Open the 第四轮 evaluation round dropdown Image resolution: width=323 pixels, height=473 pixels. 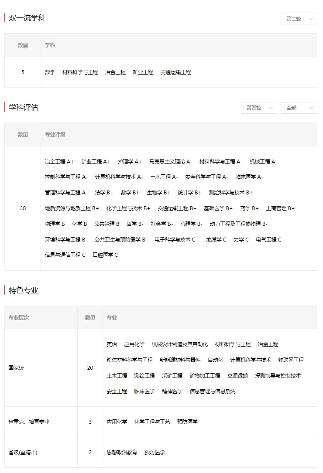tap(259, 108)
